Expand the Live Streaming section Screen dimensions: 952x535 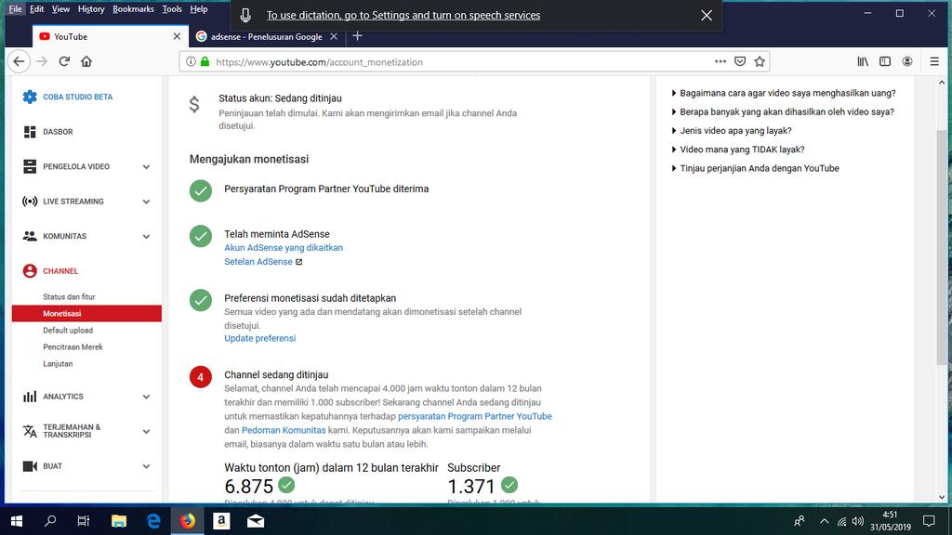point(146,202)
